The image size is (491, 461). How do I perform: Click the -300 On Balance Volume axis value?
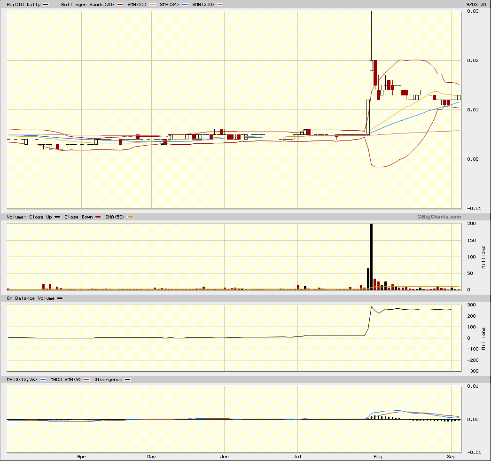473,371
